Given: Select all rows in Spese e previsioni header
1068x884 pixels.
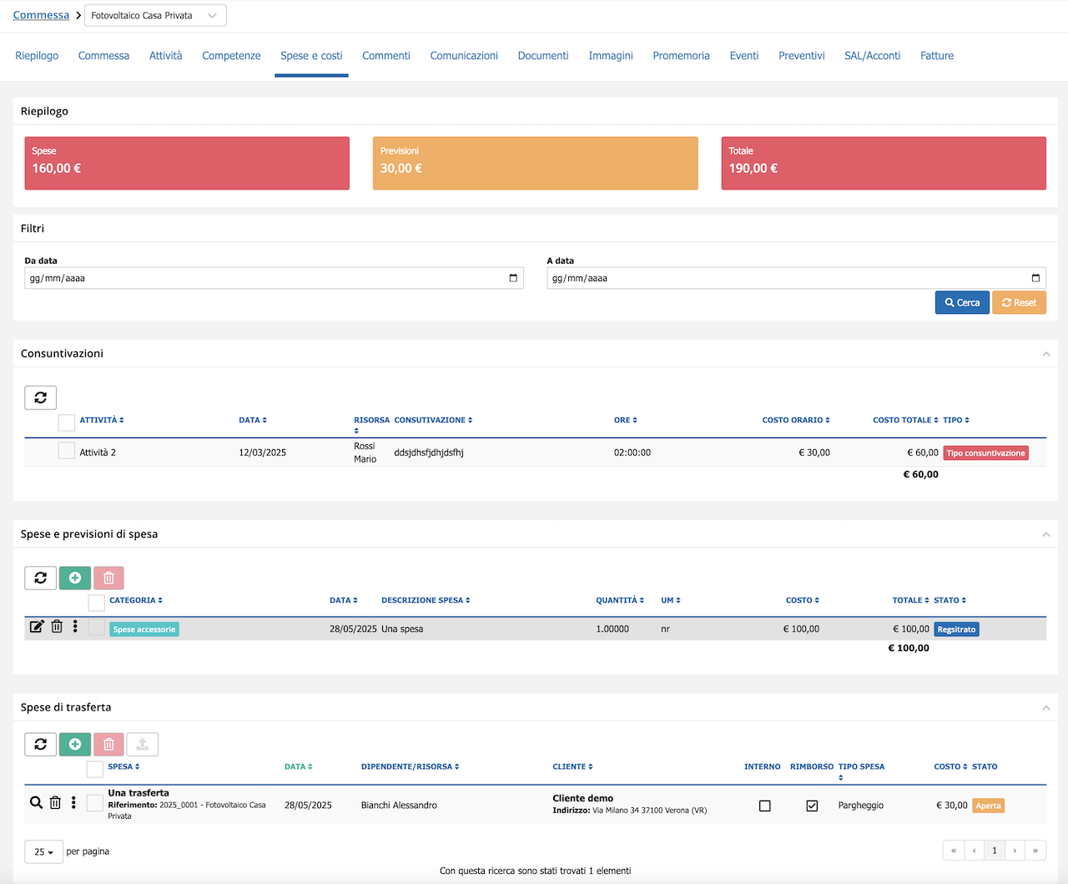Looking at the screenshot, I should point(96,603).
